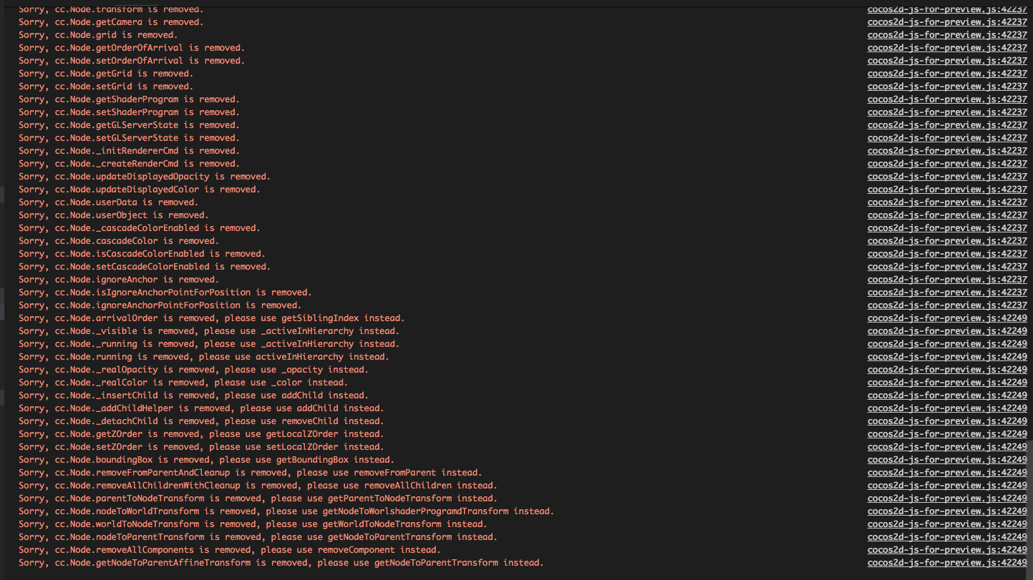Open source link for removeAllComponents message

[x=947, y=550]
